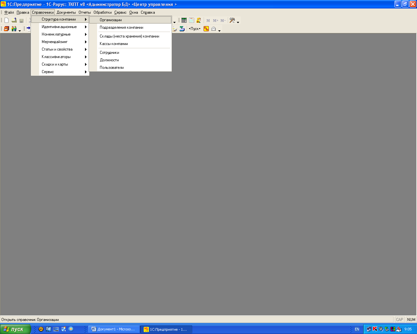Screen dimensions: 417x334
Task: Click the red drawer icon on second toolbar
Action: pos(7,29)
